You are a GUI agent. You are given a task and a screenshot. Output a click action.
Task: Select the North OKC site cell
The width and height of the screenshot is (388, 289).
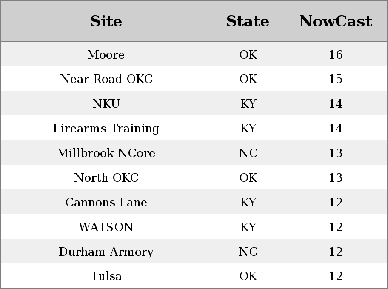point(106,177)
